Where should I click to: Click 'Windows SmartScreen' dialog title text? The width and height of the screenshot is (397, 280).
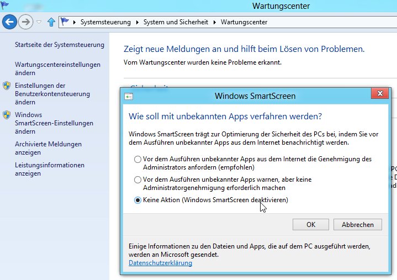(x=255, y=96)
